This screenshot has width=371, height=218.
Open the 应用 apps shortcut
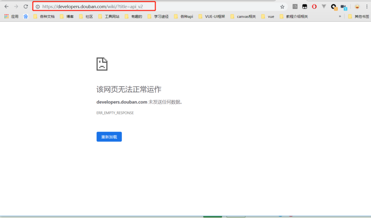(11, 17)
